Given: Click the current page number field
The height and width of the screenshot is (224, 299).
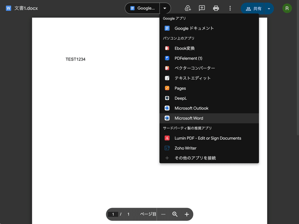Looking at the screenshot, I should coord(113,214).
